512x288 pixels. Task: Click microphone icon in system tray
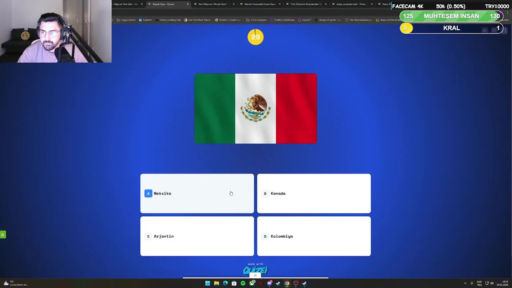point(472,283)
